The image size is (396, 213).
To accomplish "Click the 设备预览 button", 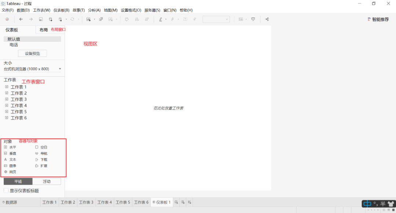I will (x=32, y=53).
